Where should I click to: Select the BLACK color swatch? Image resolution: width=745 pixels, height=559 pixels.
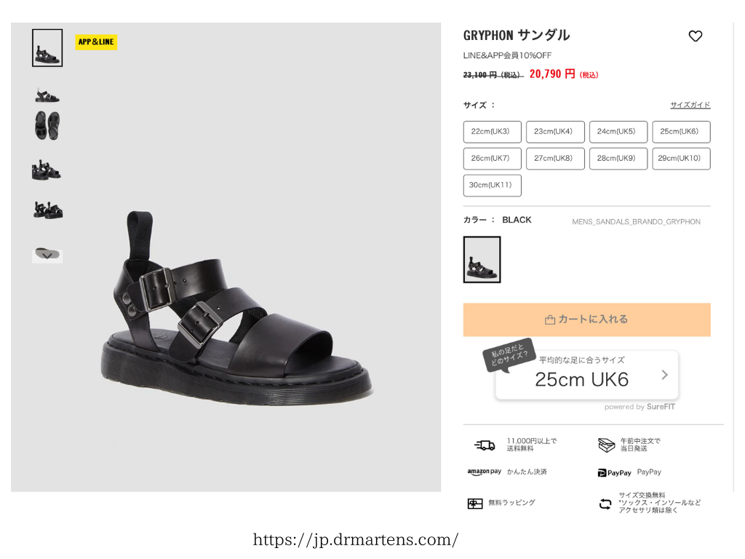[x=482, y=260]
